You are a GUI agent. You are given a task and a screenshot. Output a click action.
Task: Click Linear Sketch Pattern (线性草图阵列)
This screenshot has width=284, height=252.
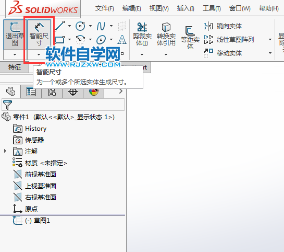click(229, 40)
